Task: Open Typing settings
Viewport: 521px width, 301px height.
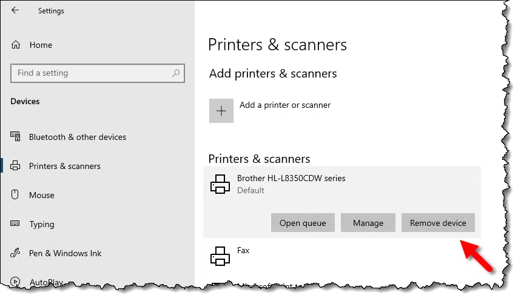Action: [41, 224]
